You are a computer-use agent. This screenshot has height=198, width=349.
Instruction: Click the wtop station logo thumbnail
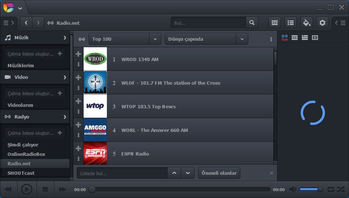(x=95, y=106)
